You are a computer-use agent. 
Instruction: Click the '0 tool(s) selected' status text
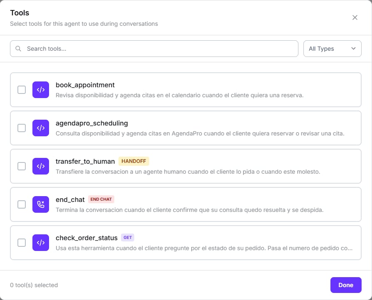pyautogui.click(x=34, y=285)
